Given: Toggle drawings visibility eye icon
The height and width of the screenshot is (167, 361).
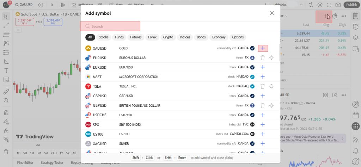Looking at the screenshot, I should pos(6,139).
